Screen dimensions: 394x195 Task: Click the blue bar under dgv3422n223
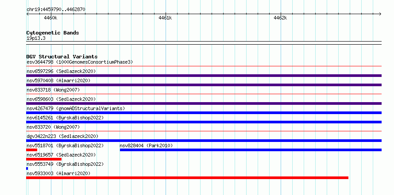[204, 141]
